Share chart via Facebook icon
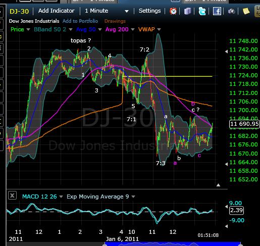260x246 pixels. click(217, 11)
